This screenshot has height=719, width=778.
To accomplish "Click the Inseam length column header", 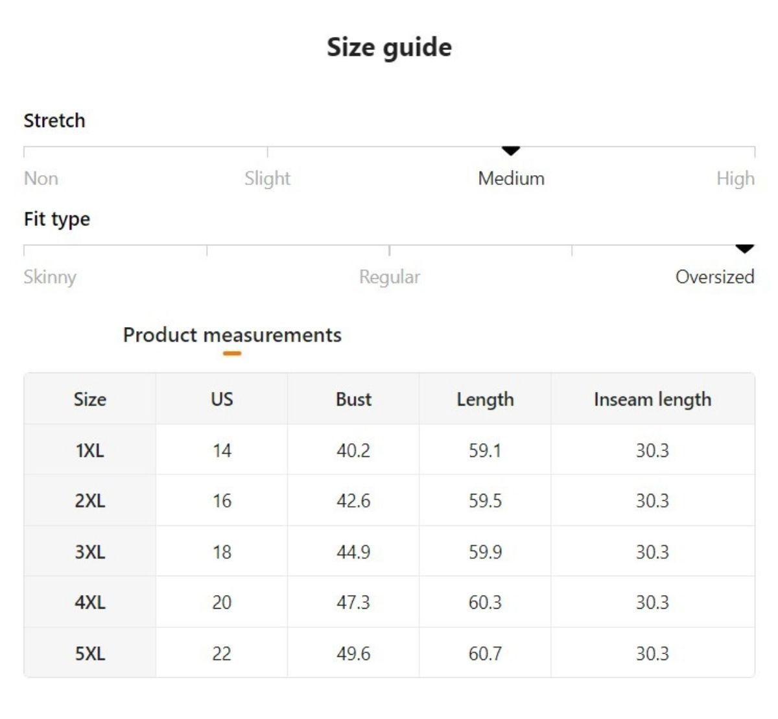I will pyautogui.click(x=652, y=399).
